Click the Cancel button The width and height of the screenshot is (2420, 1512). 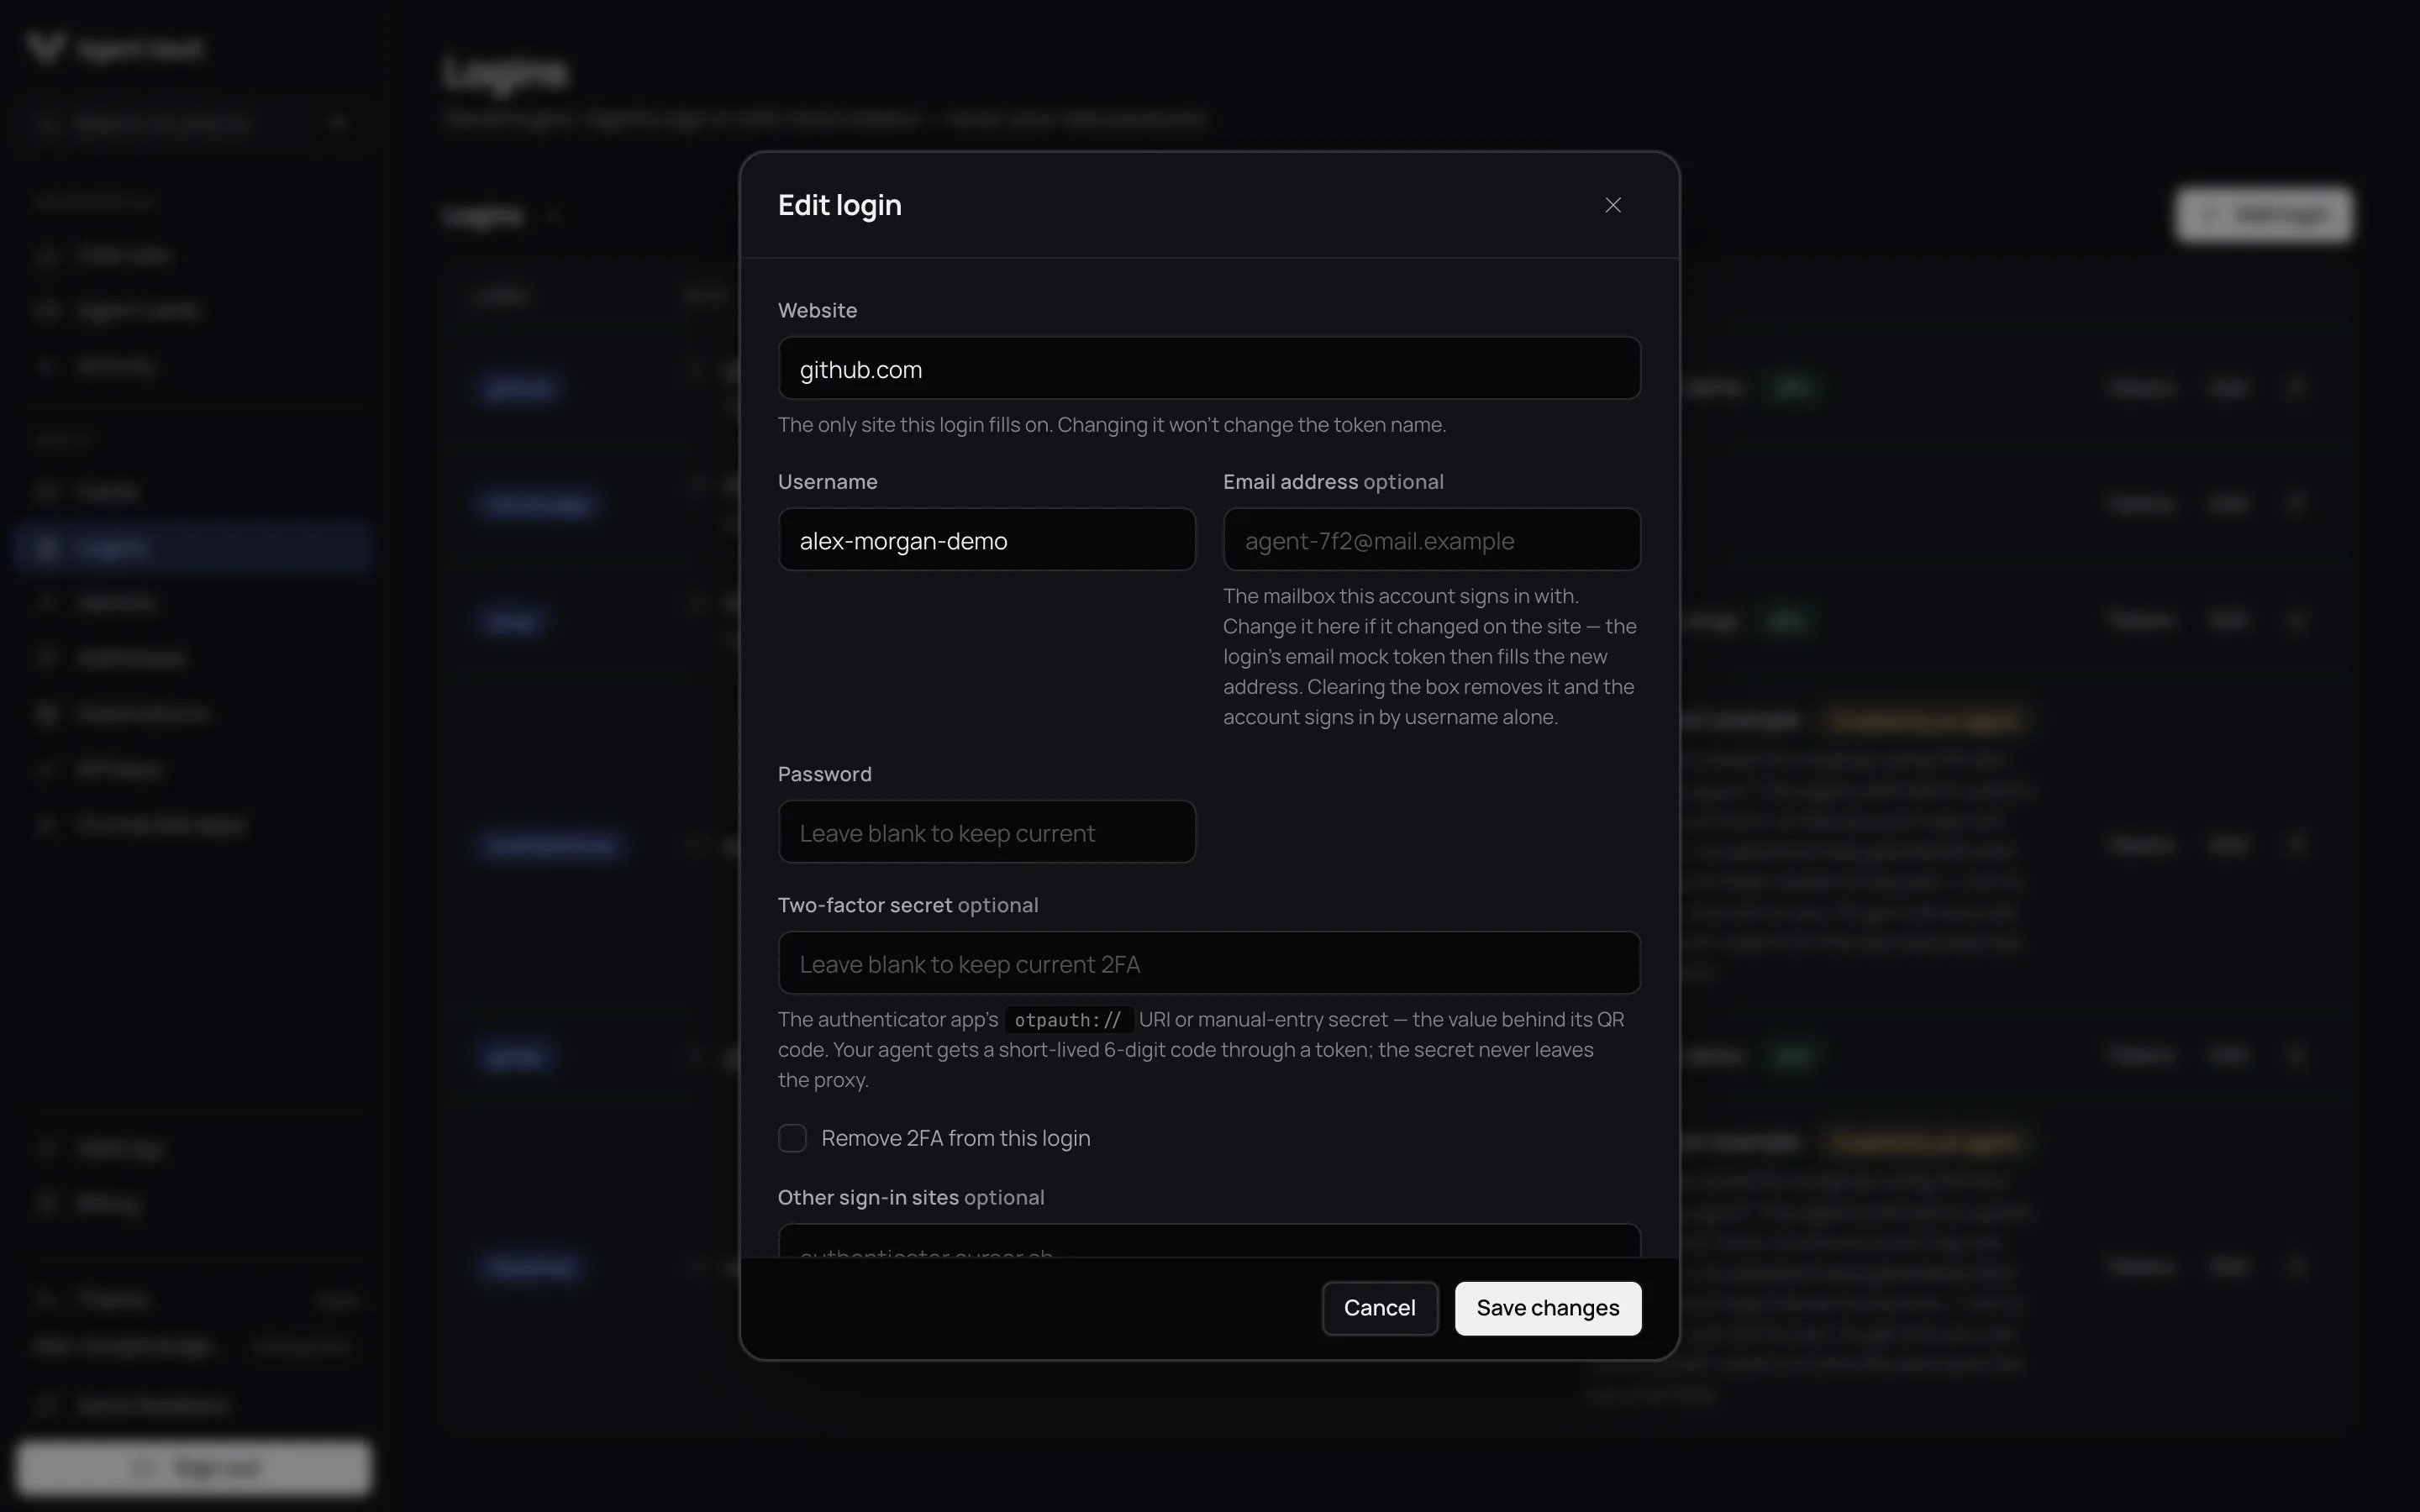[x=1379, y=1308]
